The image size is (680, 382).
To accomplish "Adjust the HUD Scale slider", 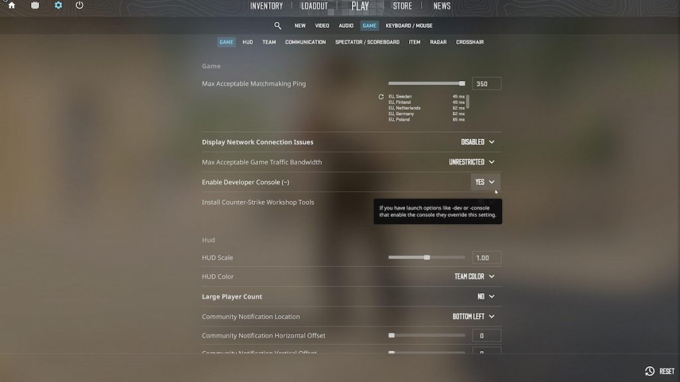I will click(427, 257).
